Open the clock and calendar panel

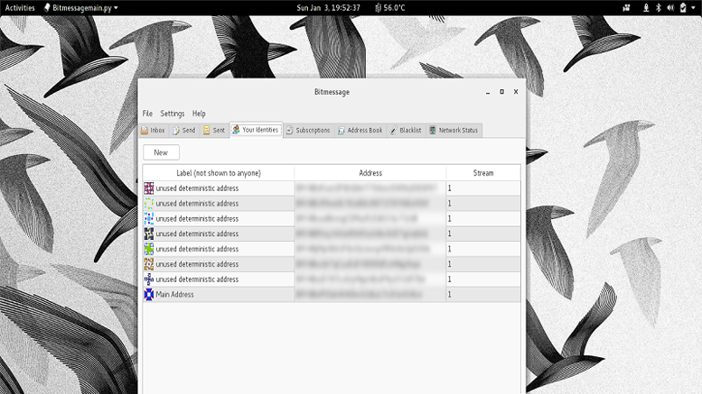click(x=328, y=7)
